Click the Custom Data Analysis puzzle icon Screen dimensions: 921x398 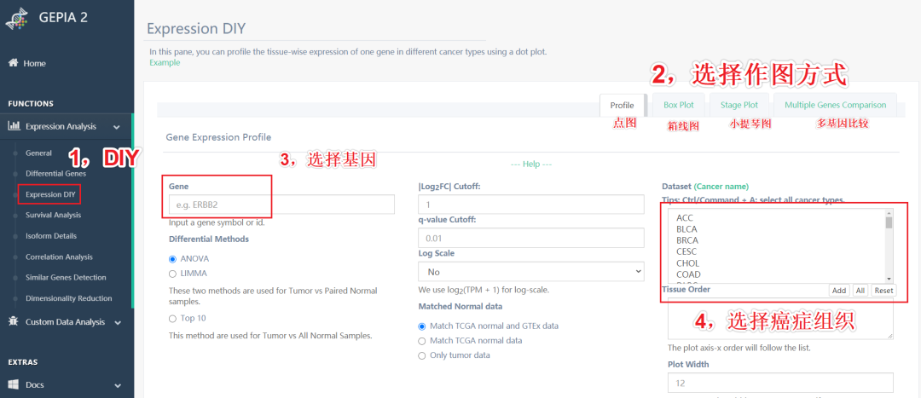pos(13,321)
